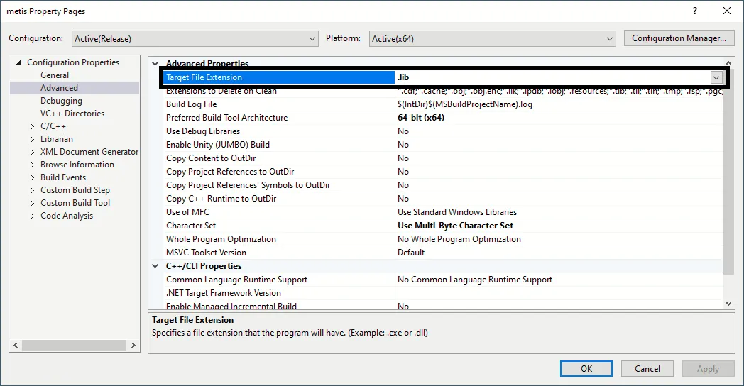744x386 pixels.
Task: Collapse the C++/CLI Properties section
Action: 155,266
